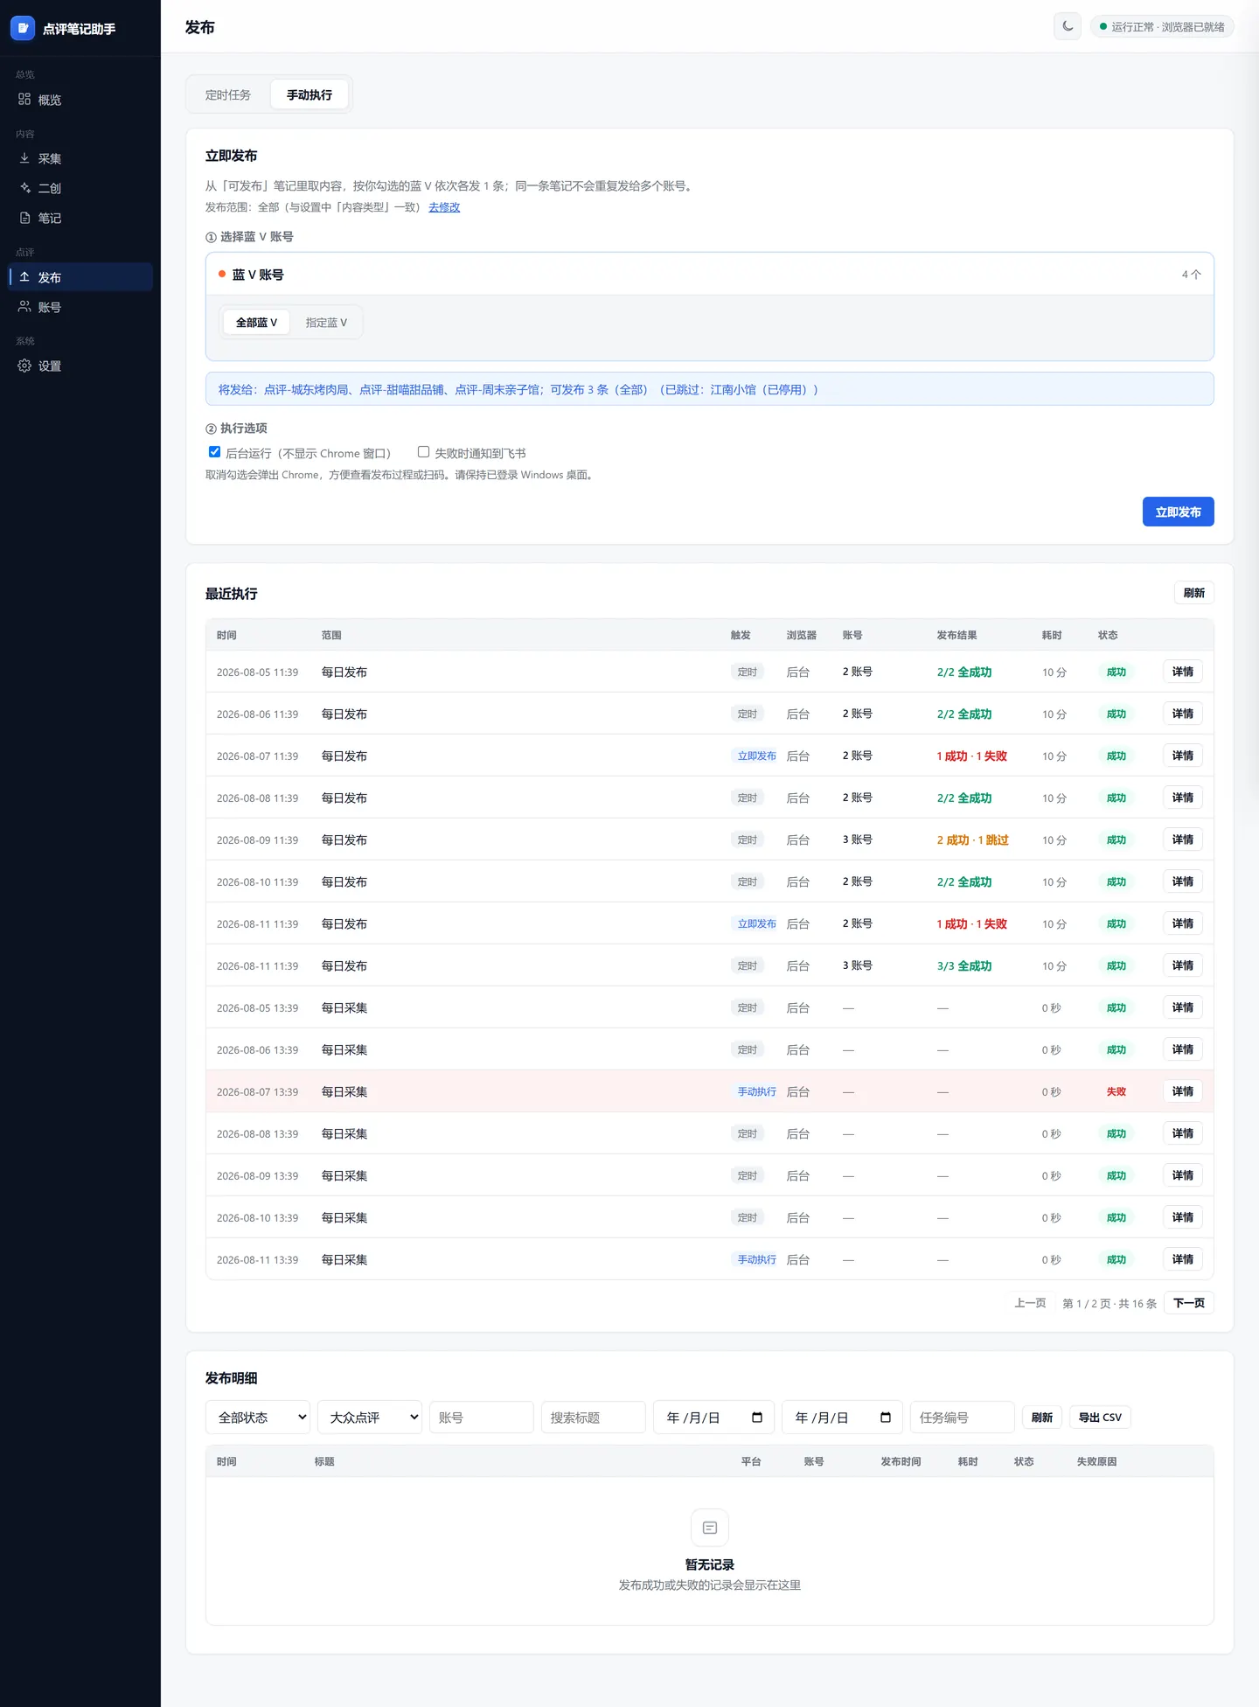Viewport: 1259px width, 1707px height.
Task: Click 上一页 pagination button
Action: coord(1030,1303)
